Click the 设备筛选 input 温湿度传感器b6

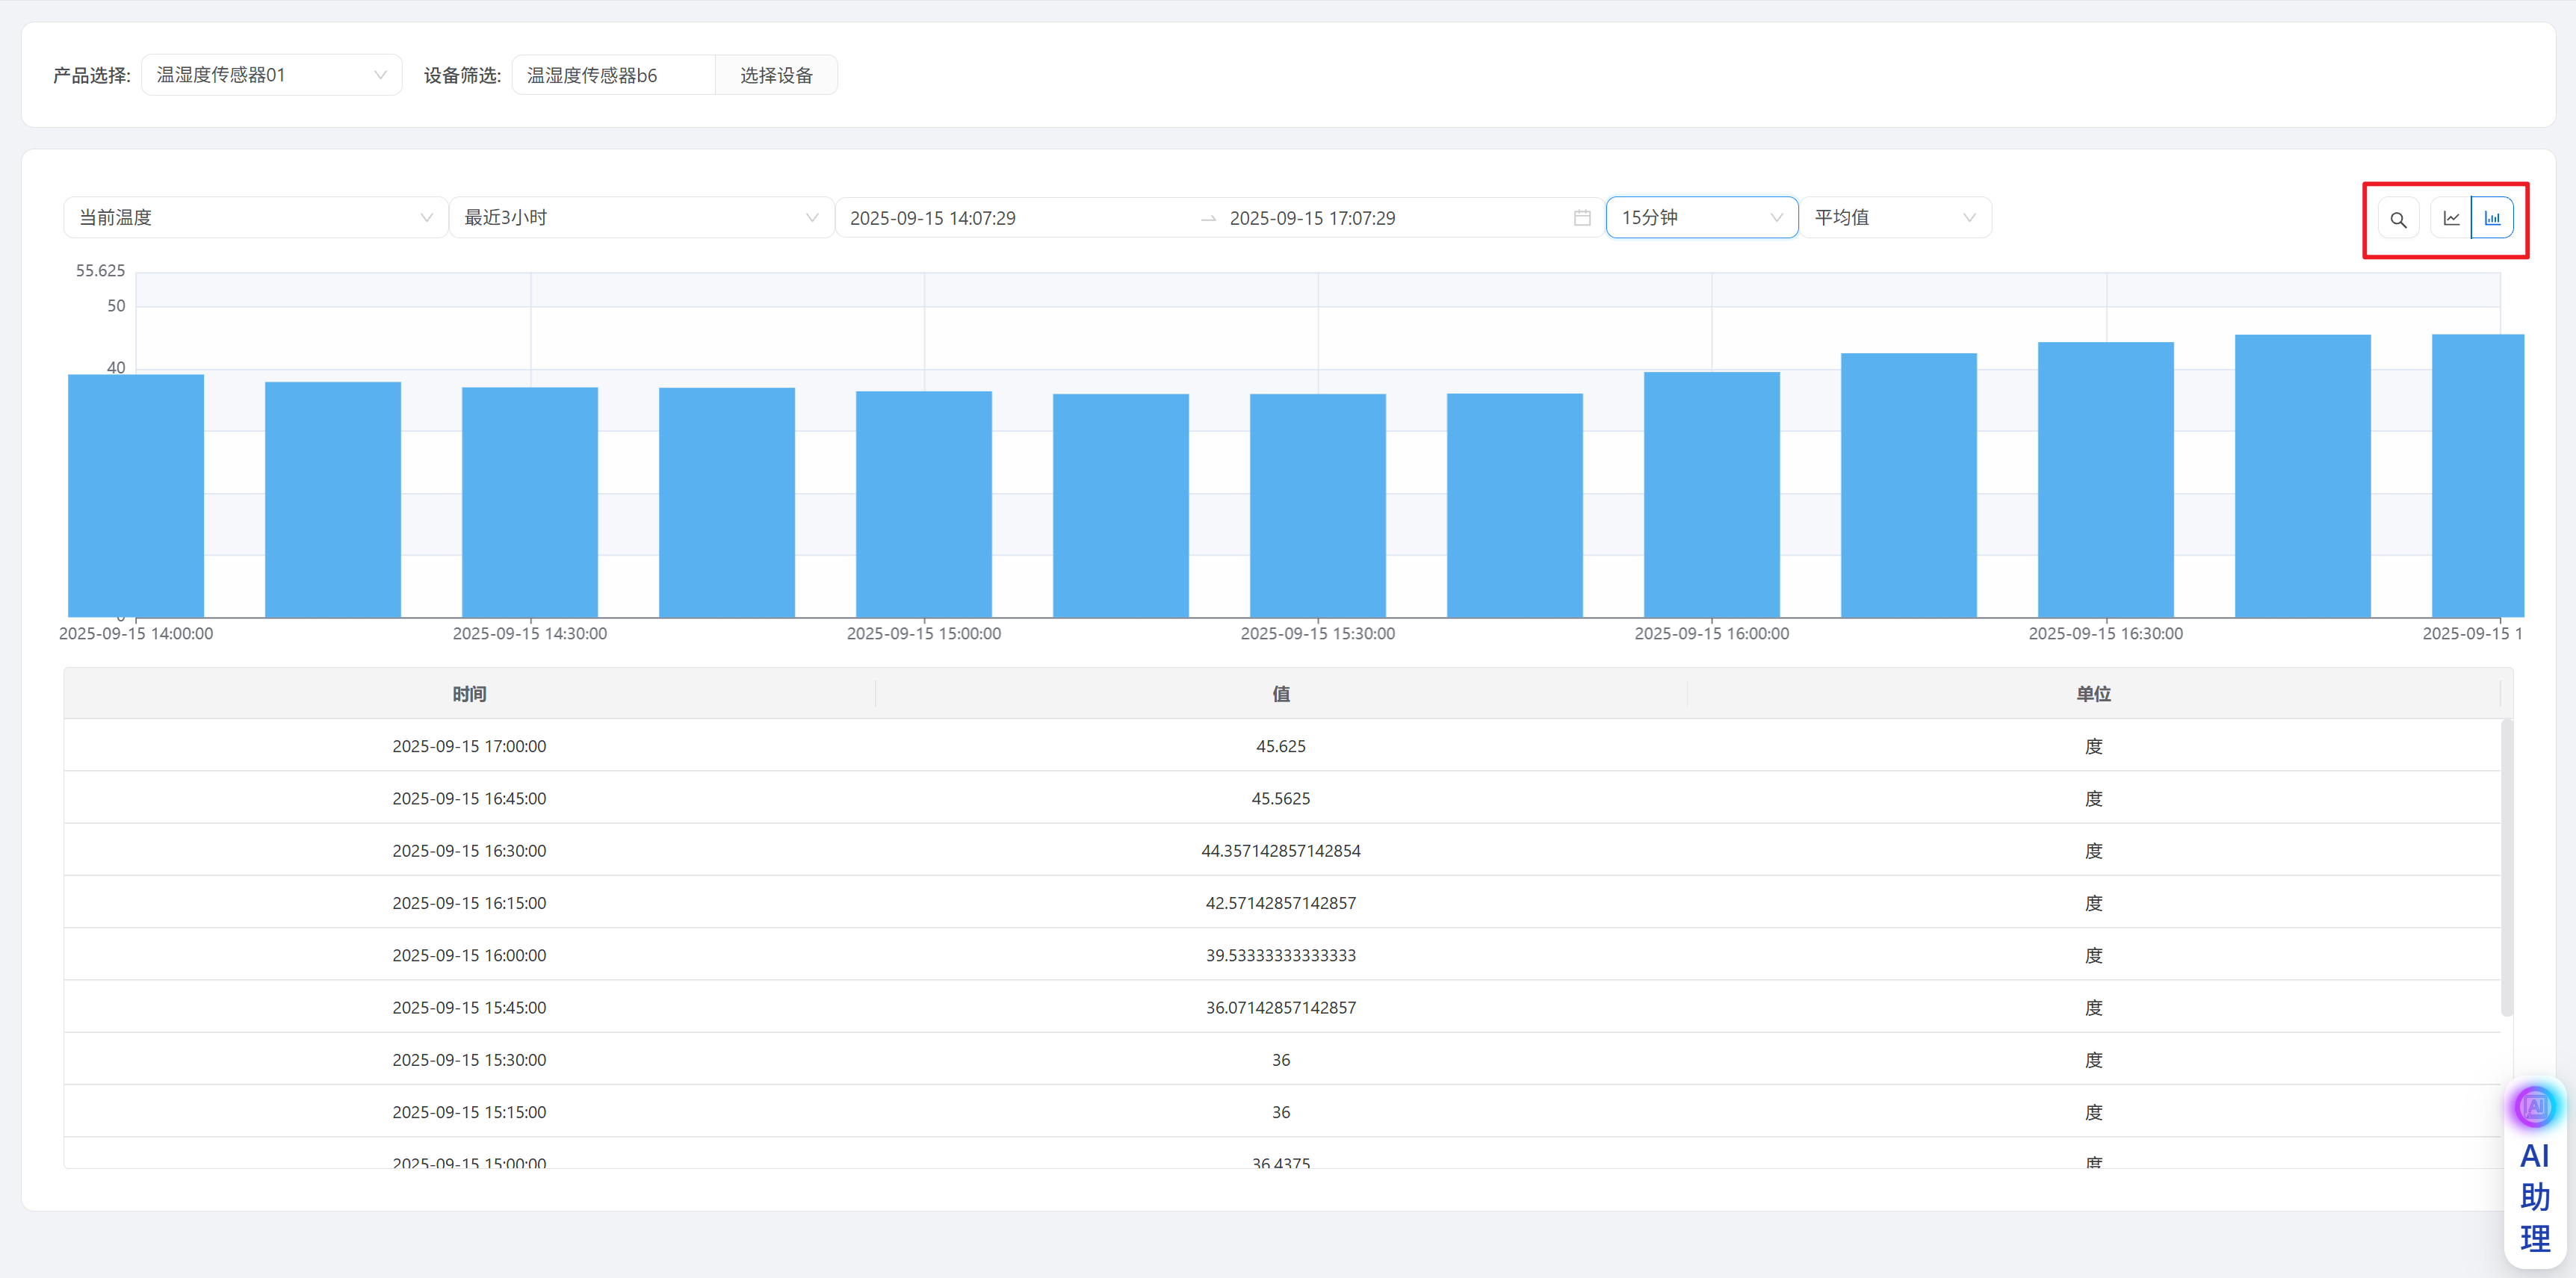click(613, 76)
